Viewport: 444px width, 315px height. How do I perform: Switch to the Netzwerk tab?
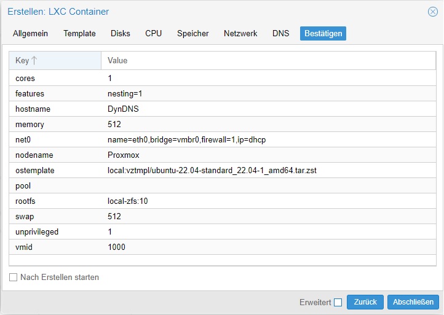[240, 33]
